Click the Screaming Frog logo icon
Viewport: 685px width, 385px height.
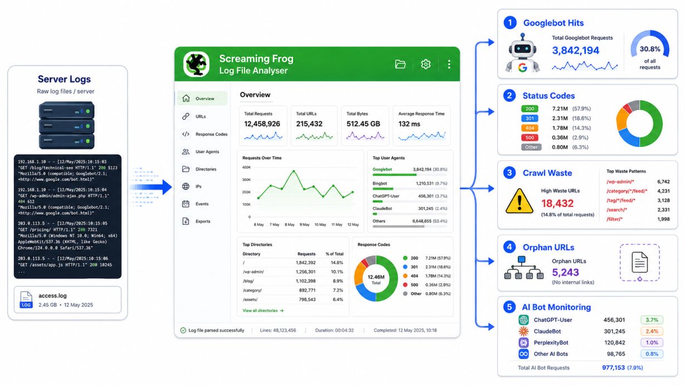[x=196, y=65]
